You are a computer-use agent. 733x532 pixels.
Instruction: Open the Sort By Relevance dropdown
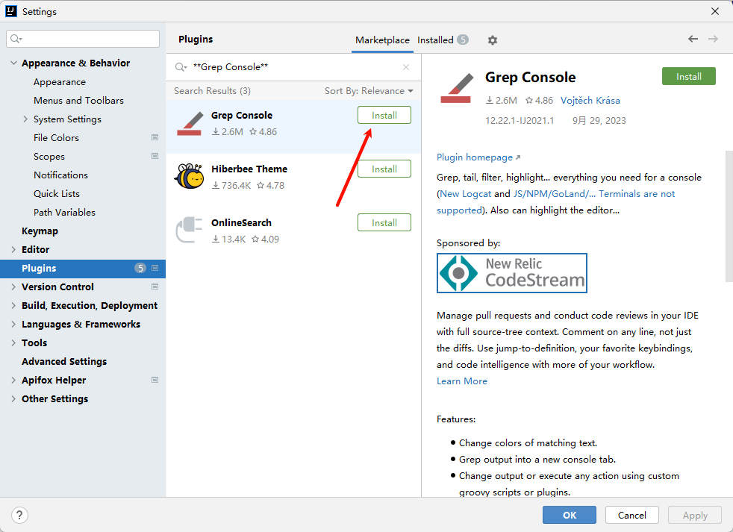coord(369,91)
